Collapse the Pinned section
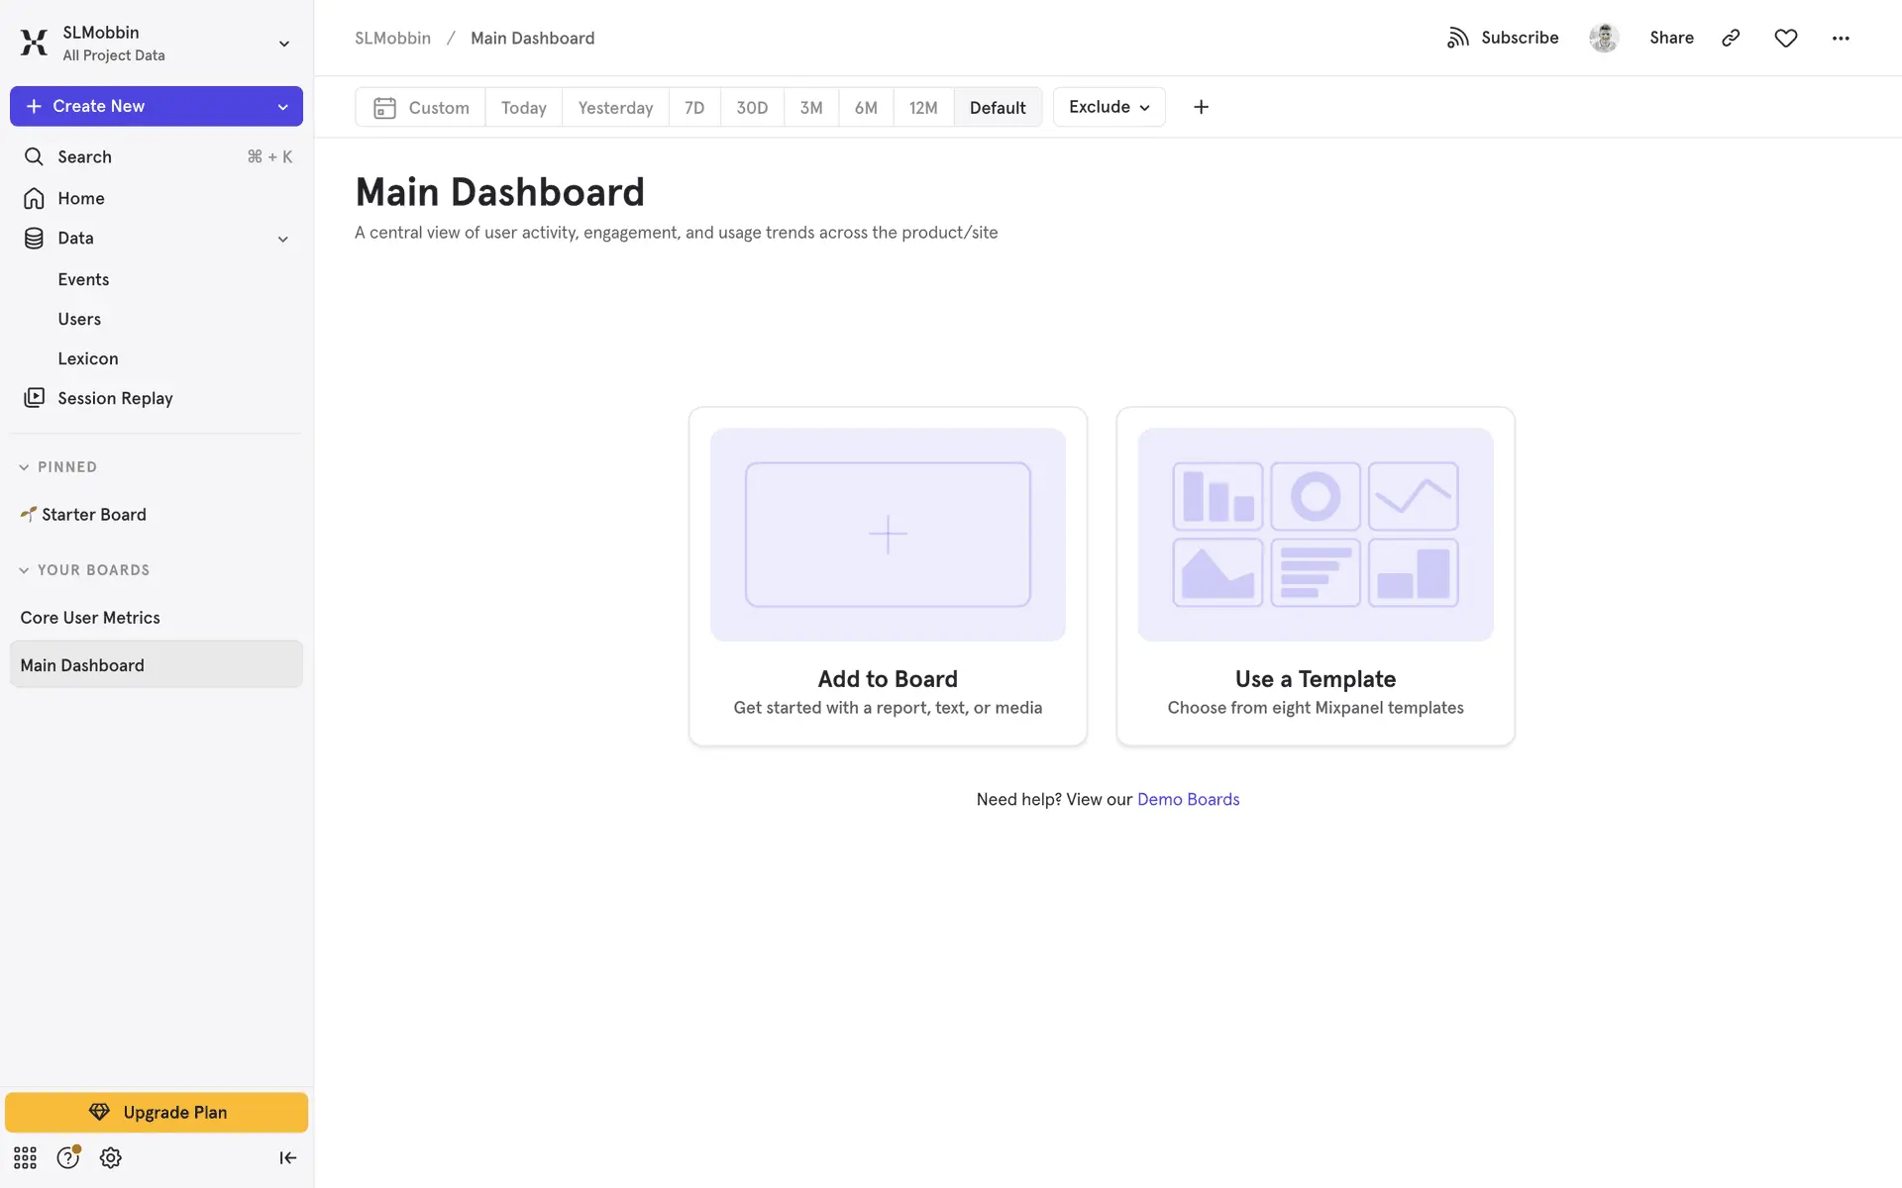 pos(24,467)
